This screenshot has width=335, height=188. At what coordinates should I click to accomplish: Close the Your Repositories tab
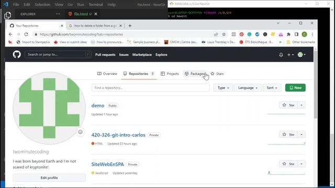pos(62,26)
